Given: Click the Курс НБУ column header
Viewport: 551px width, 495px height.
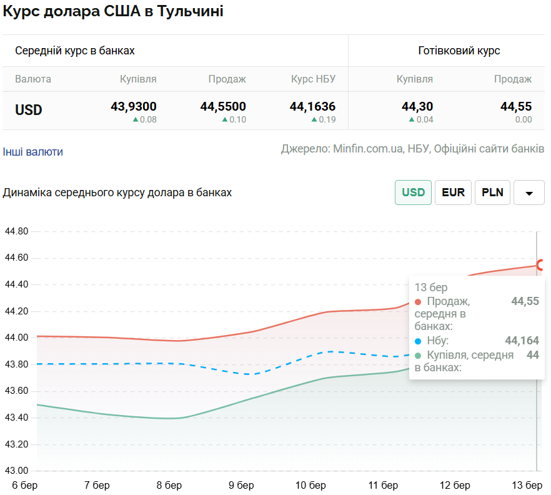Looking at the screenshot, I should 313,79.
